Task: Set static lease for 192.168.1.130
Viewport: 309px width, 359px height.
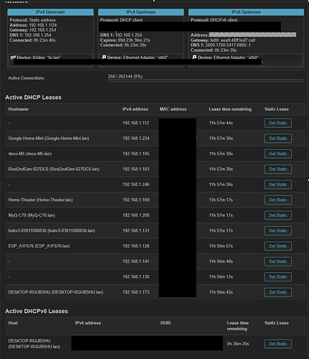Action: click(278, 277)
